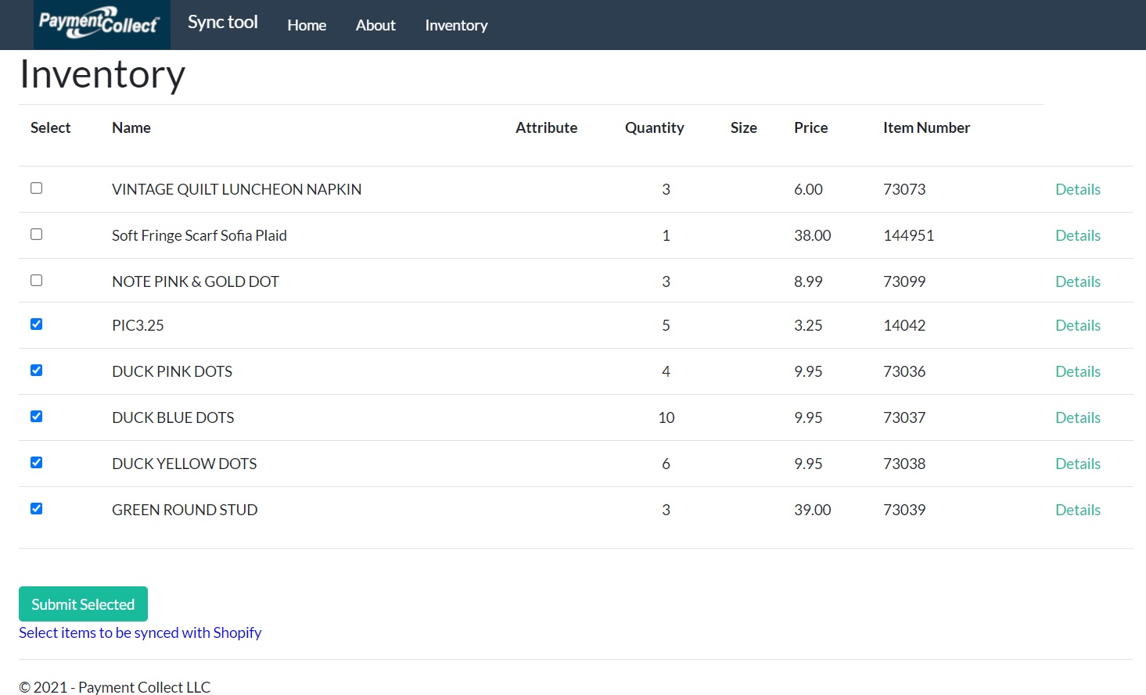This screenshot has width=1146, height=695.
Task: Uncheck Duck Yellow Dots row checkbox
Action: [37, 463]
